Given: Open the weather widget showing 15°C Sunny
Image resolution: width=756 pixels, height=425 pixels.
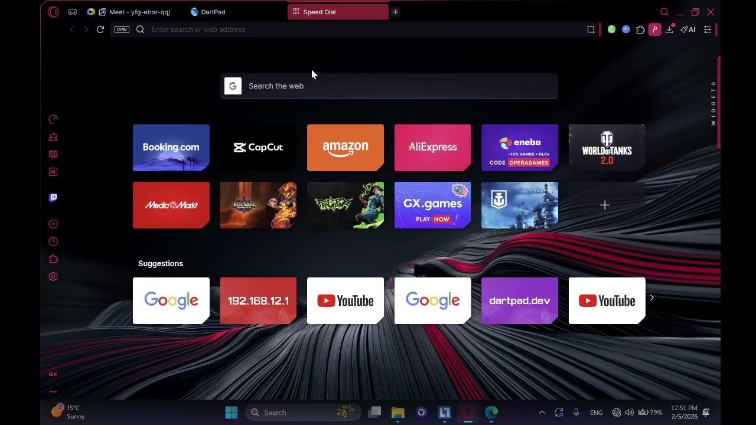Looking at the screenshot, I should pyautogui.click(x=69, y=412).
